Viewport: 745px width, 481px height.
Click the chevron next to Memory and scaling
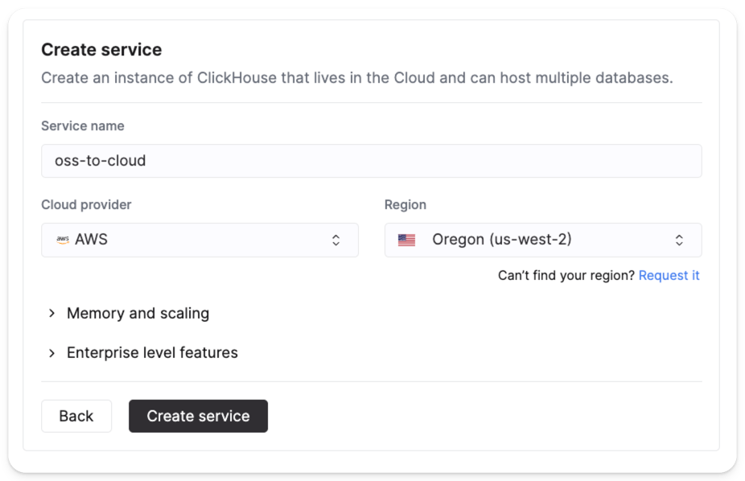pos(51,313)
